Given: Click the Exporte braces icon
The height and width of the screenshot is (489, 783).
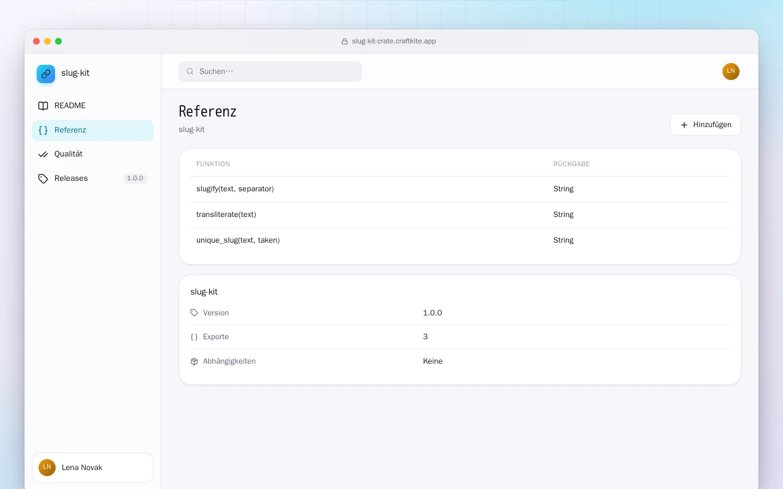Looking at the screenshot, I should coord(195,337).
